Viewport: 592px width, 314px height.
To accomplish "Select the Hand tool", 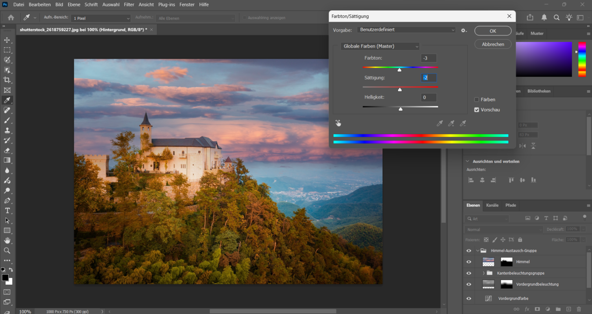I will click(x=7, y=241).
